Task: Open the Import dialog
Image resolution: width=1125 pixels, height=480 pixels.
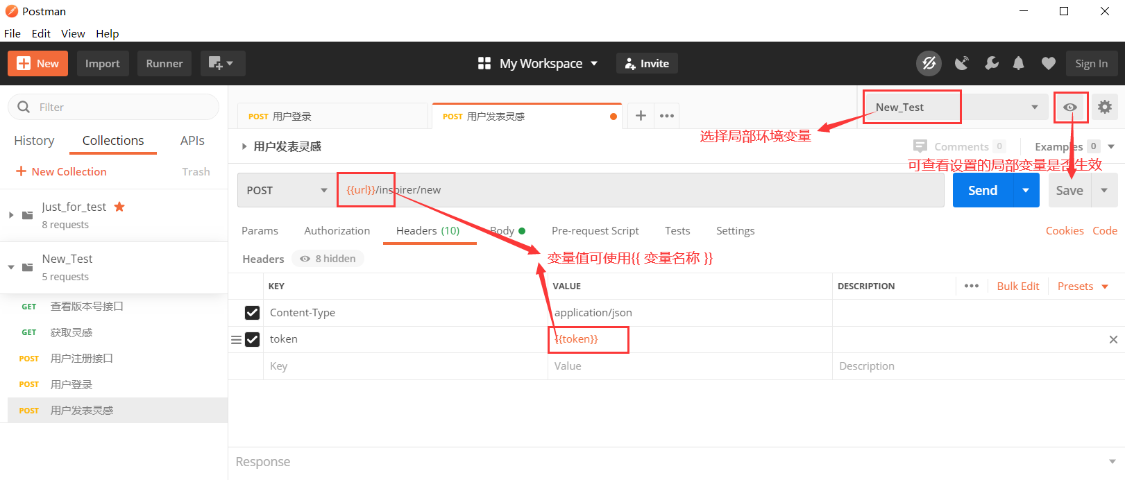Action: point(102,63)
